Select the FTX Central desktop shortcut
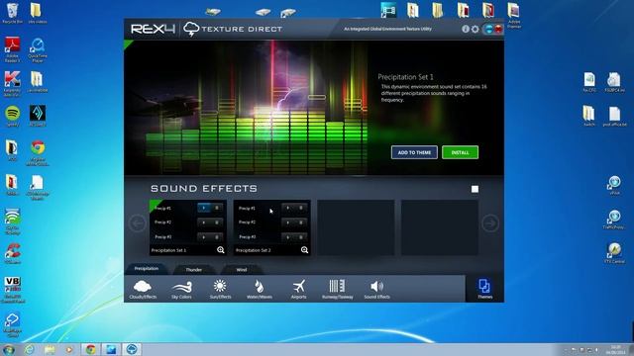The image size is (634, 356). click(614, 253)
